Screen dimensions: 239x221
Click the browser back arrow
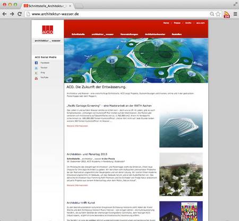point(4,14)
